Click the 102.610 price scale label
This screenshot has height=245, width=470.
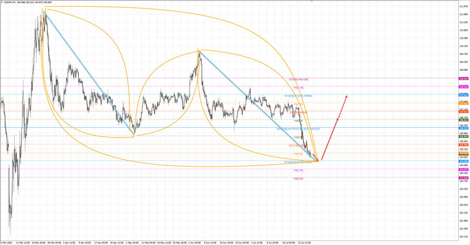(464, 205)
